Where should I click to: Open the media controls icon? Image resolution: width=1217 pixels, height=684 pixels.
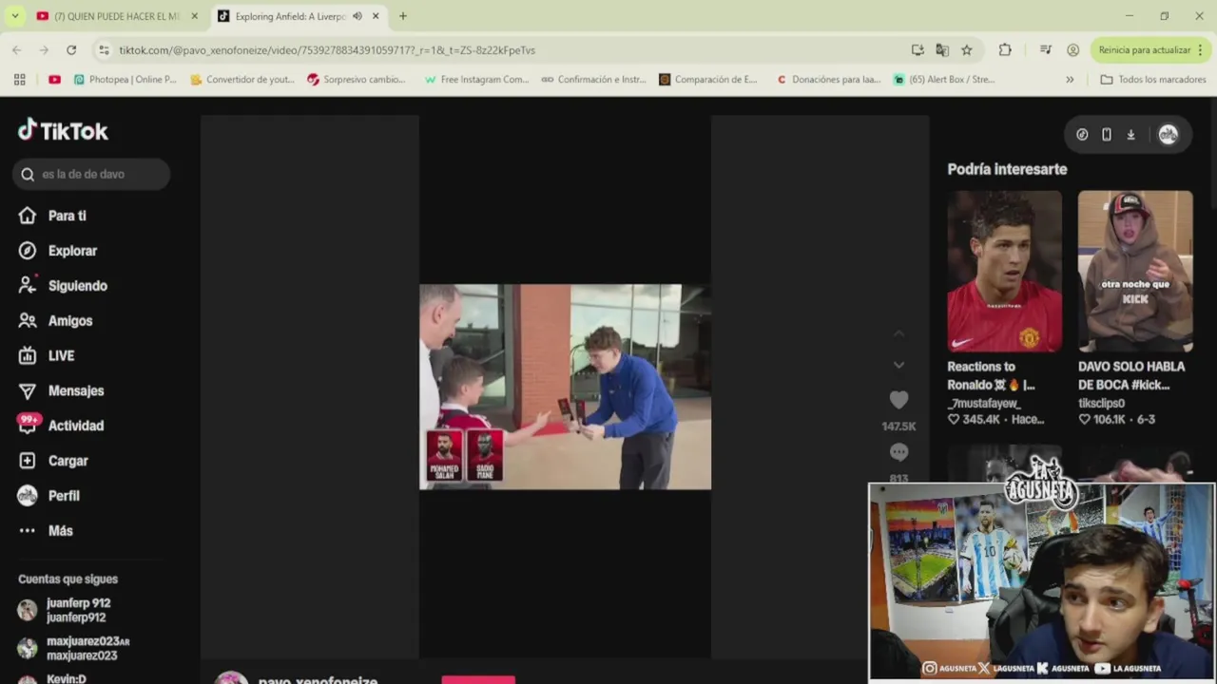pyautogui.click(x=1046, y=49)
